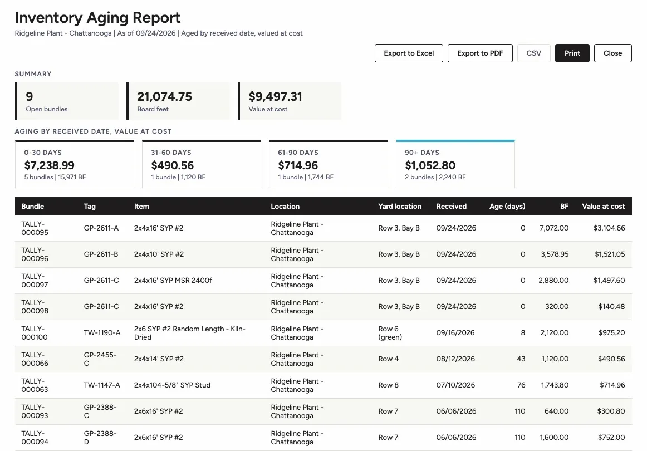
Task: Click received date 08/12/2026
Action: [455, 359]
